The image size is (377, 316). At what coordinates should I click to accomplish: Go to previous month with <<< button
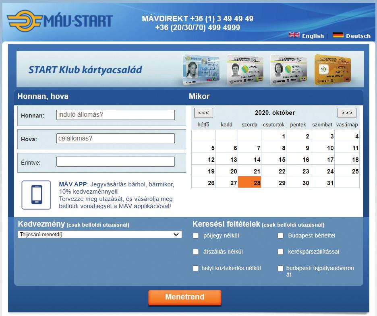(x=203, y=113)
